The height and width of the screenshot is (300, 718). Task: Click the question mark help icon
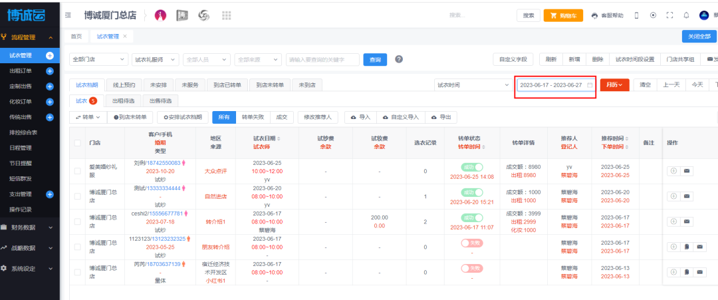pos(399,59)
